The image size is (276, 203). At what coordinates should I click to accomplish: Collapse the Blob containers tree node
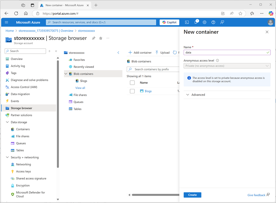click(66, 74)
